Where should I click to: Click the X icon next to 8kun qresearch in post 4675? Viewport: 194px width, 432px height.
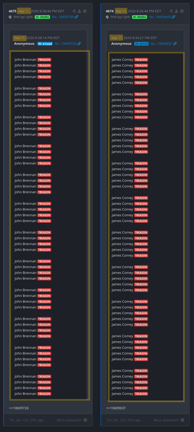(x=85, y=420)
